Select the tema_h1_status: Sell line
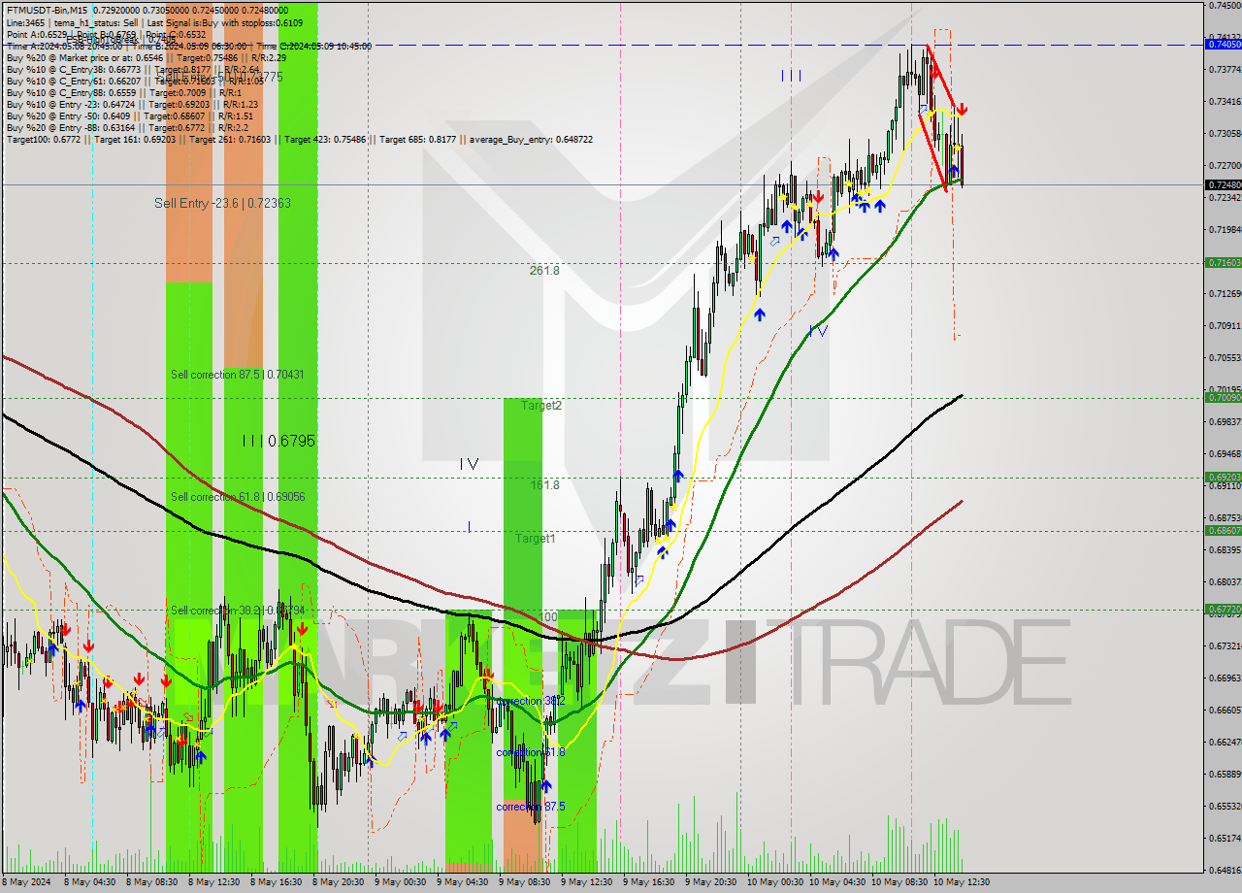This screenshot has height=893, width=1242. pos(157,22)
